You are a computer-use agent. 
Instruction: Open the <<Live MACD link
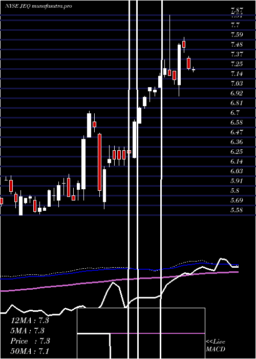pyautogui.click(x=216, y=346)
